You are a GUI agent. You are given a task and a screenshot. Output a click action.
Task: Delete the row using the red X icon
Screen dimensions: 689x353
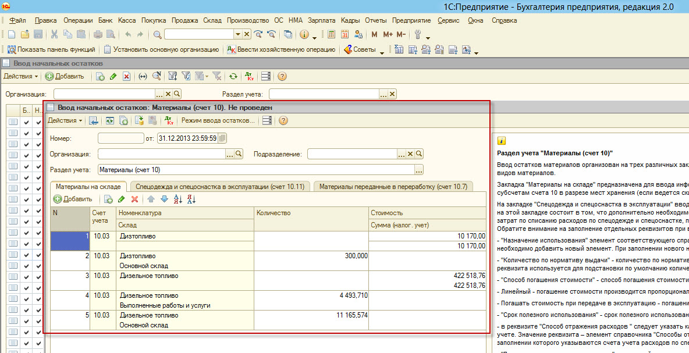coord(135,199)
